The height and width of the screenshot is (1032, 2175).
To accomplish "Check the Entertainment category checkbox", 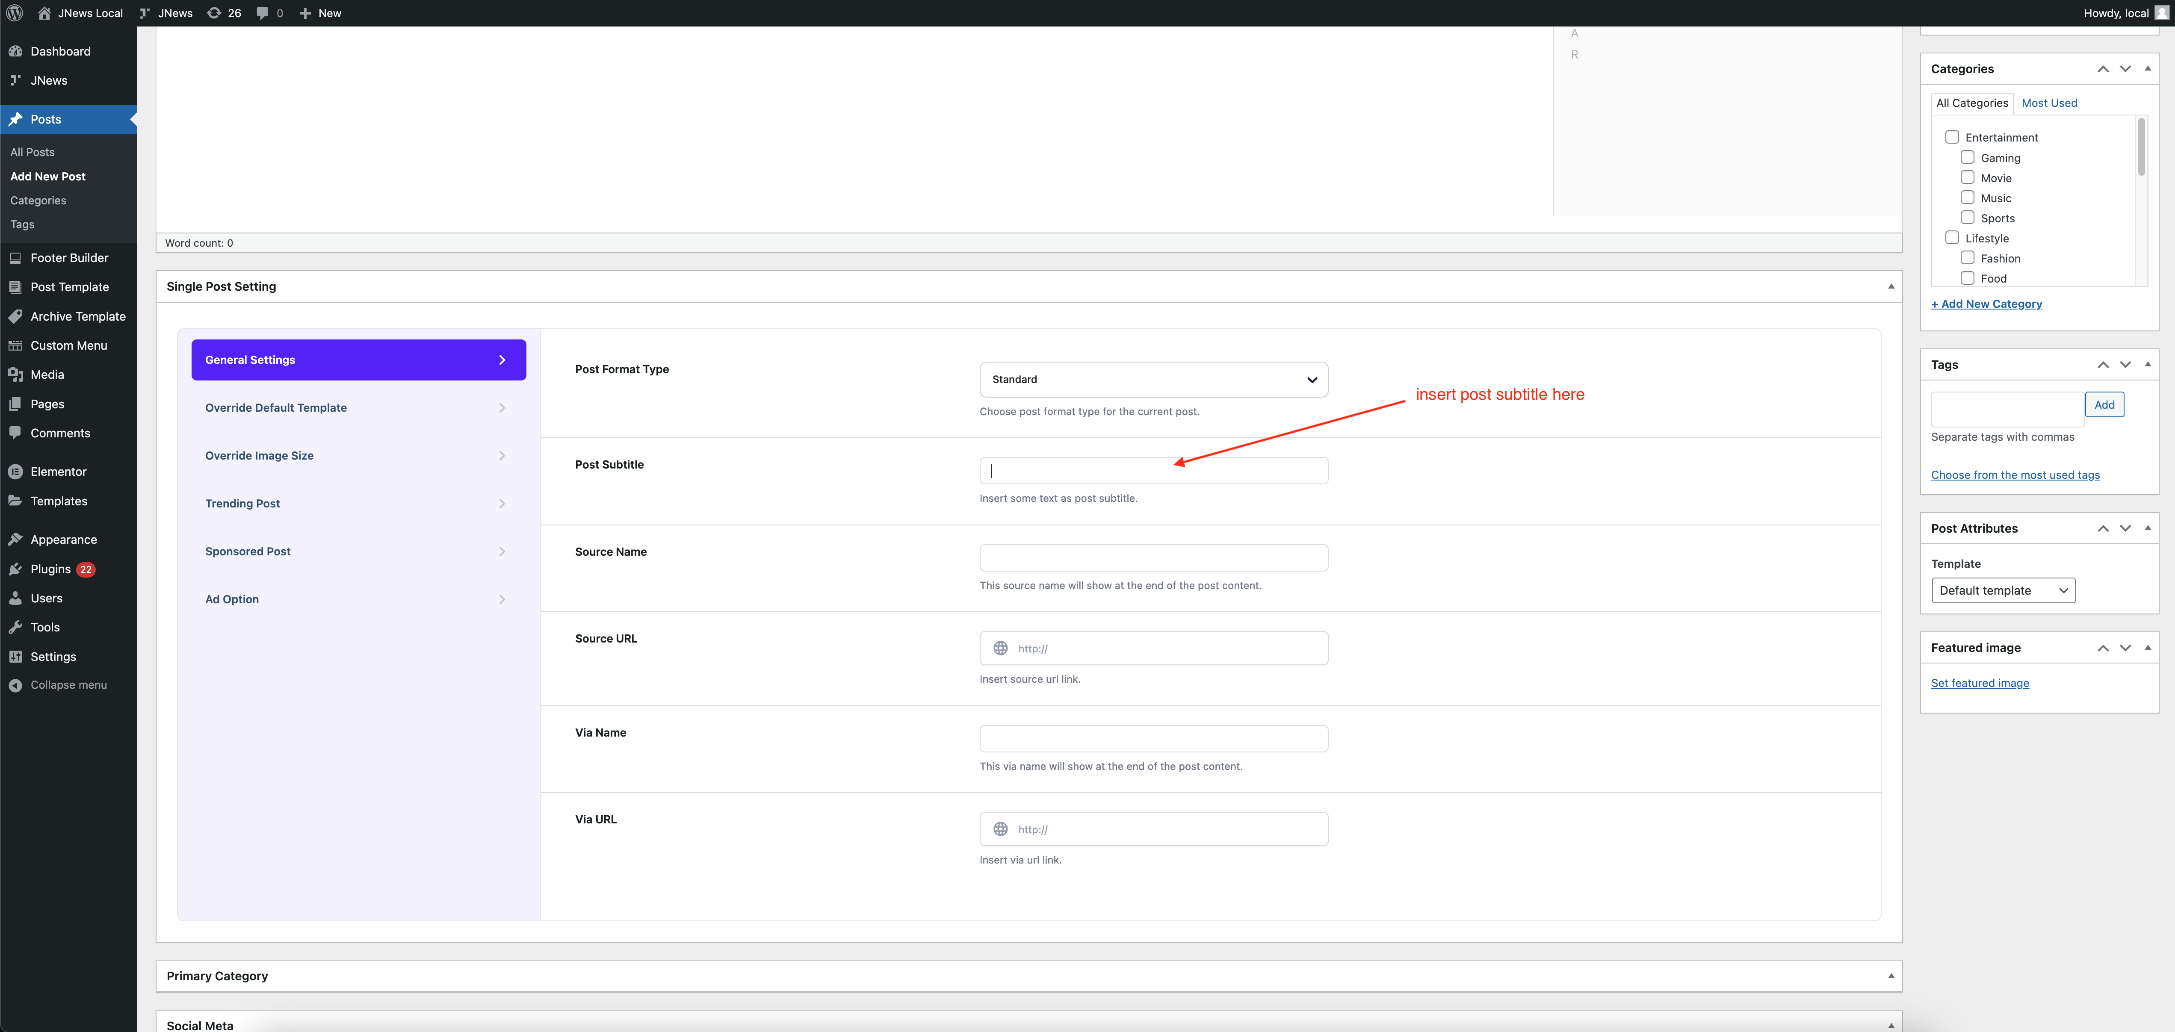I will [x=1951, y=137].
